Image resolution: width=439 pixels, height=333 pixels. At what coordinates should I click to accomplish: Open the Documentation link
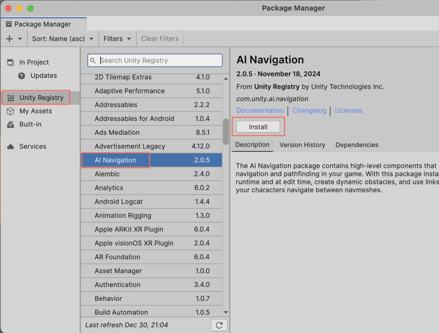(x=260, y=111)
